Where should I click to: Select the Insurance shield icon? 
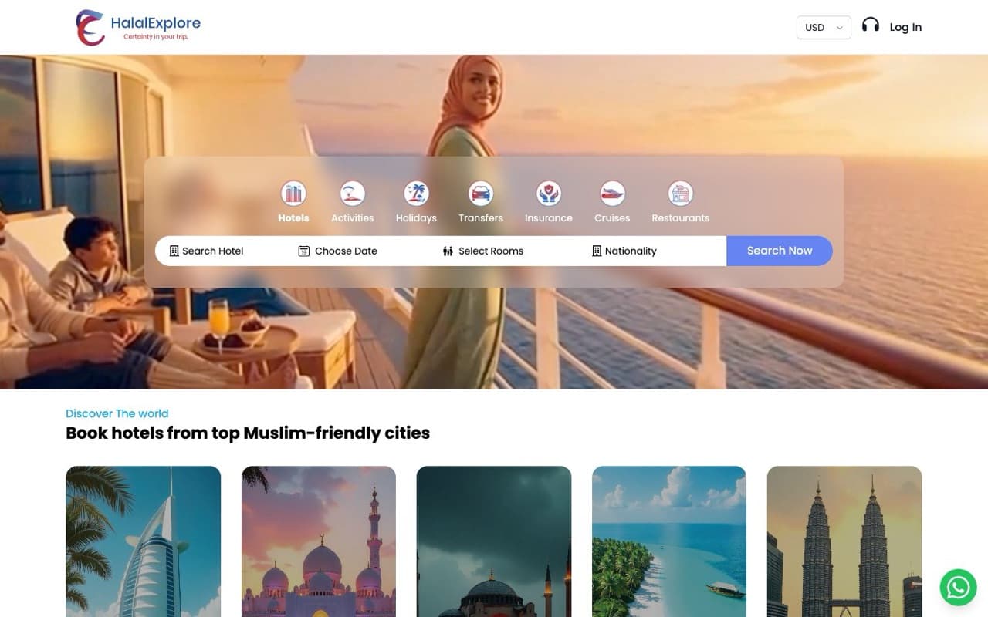coord(549,193)
